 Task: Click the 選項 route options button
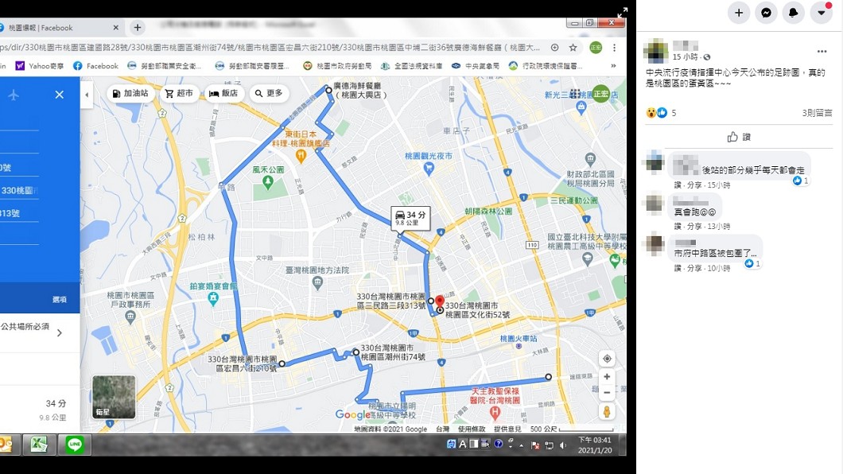tap(59, 299)
